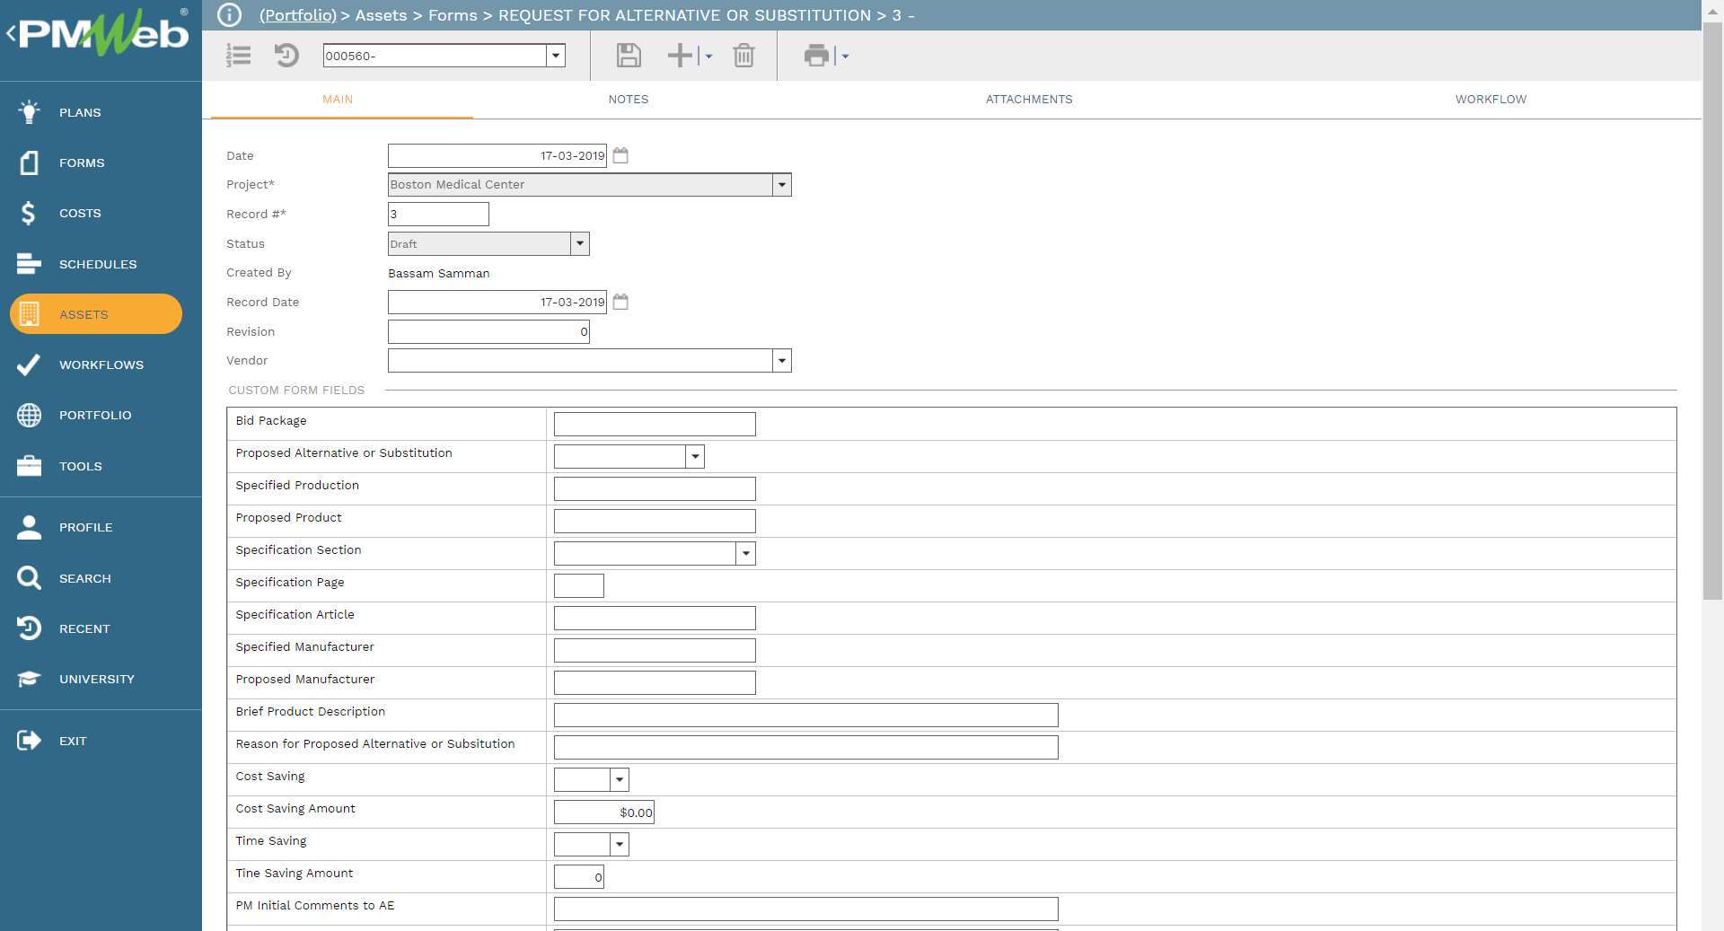Switch to the Attachments tab

(x=1029, y=100)
